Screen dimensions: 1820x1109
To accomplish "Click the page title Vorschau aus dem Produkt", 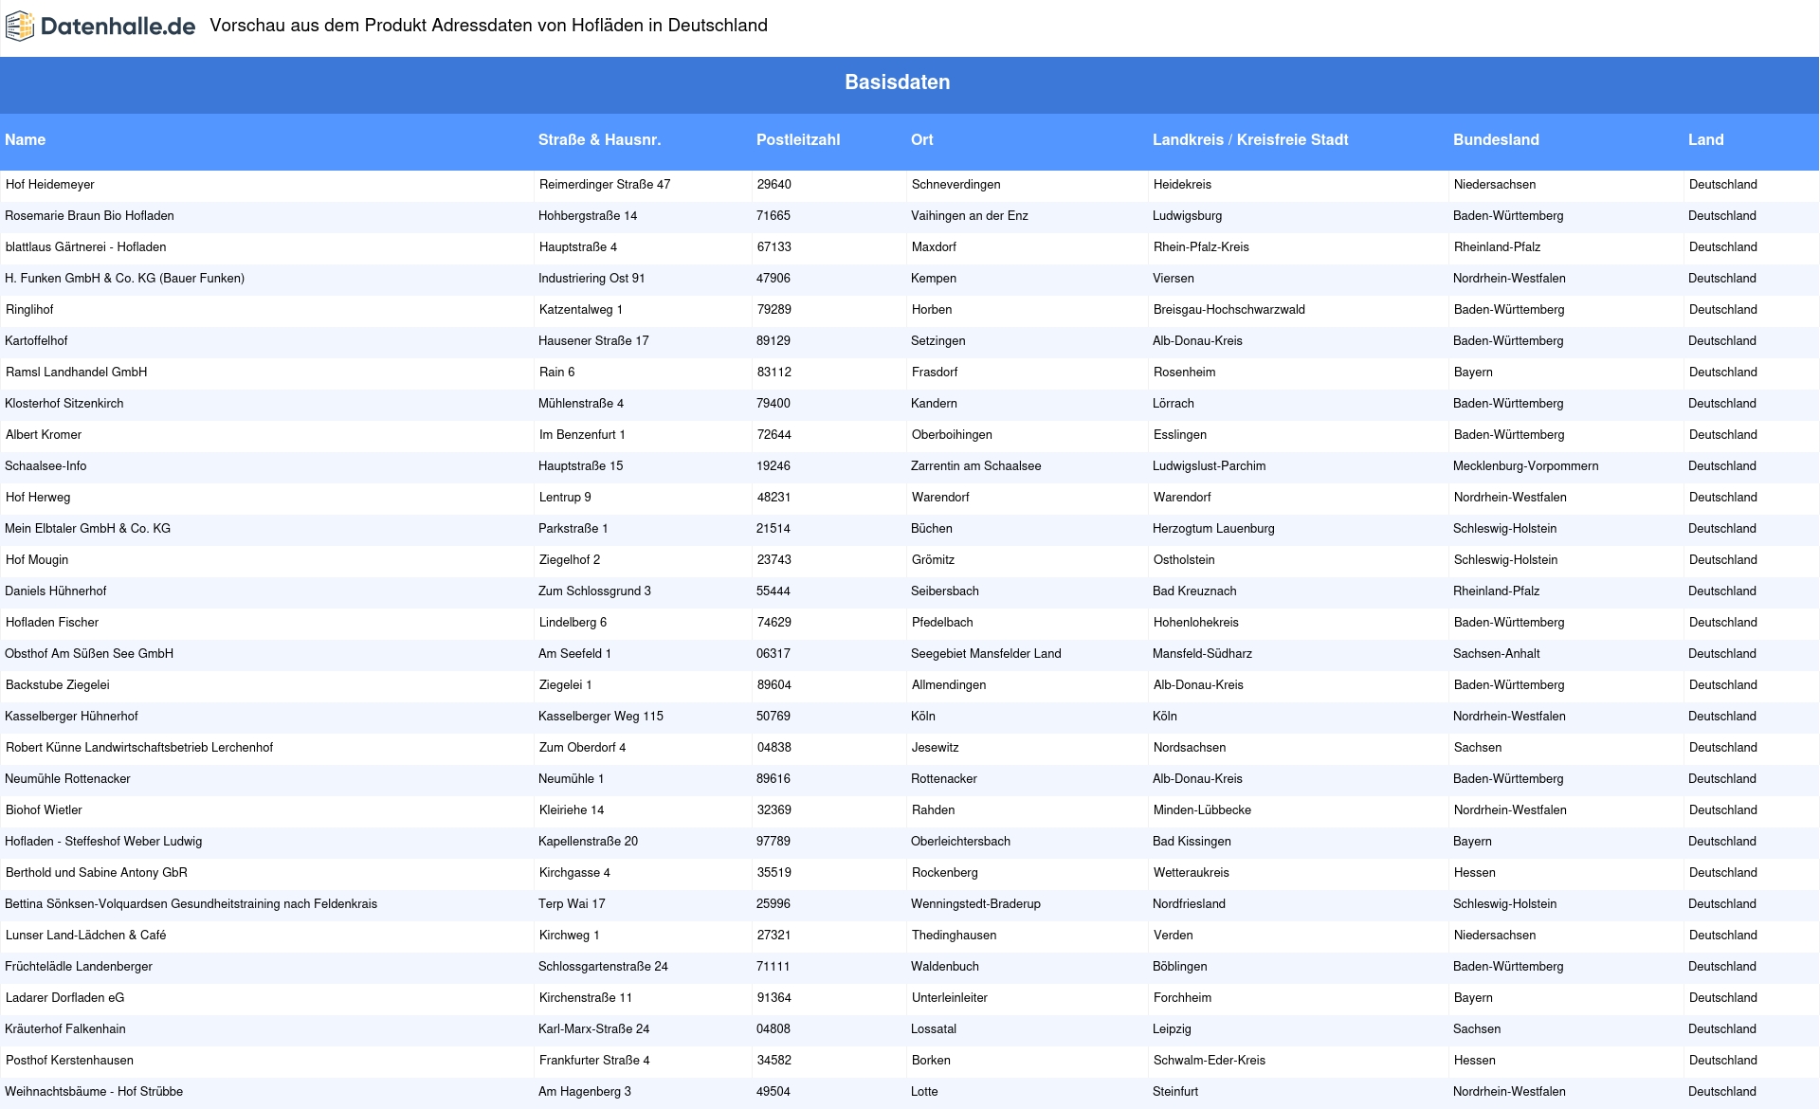I will (488, 26).
